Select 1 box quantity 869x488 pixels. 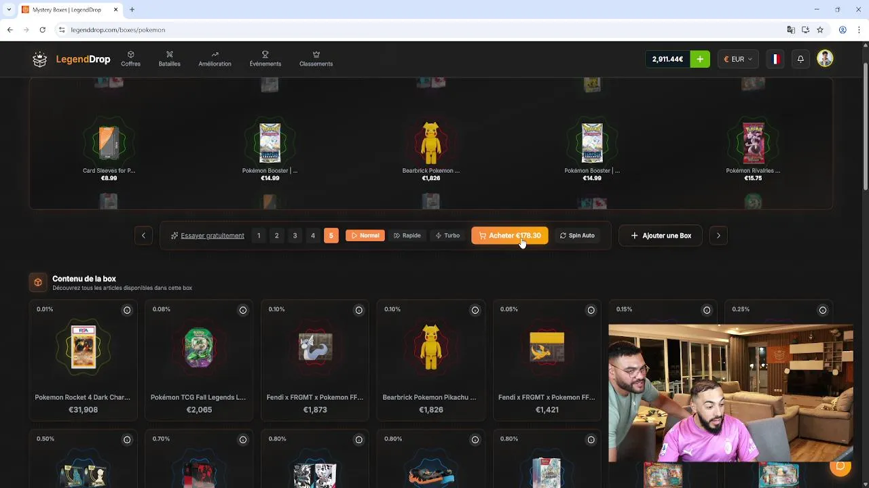259,236
